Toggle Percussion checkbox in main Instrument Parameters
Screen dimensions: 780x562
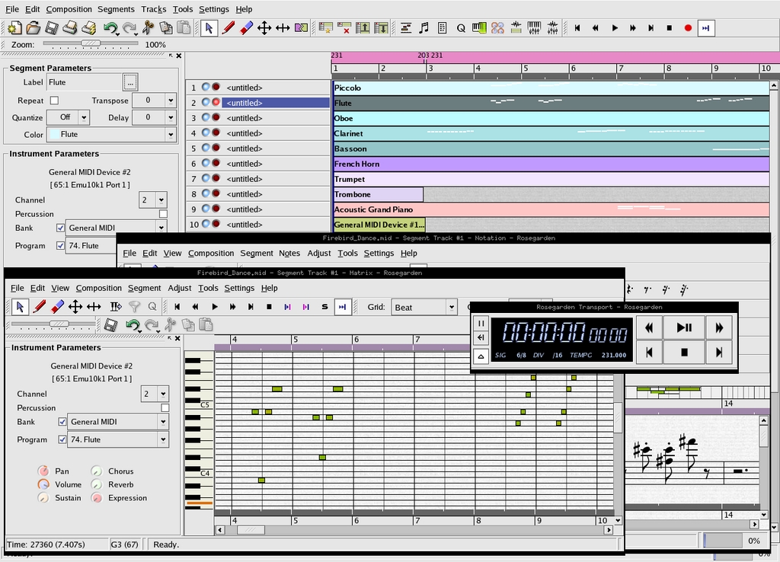point(162,214)
